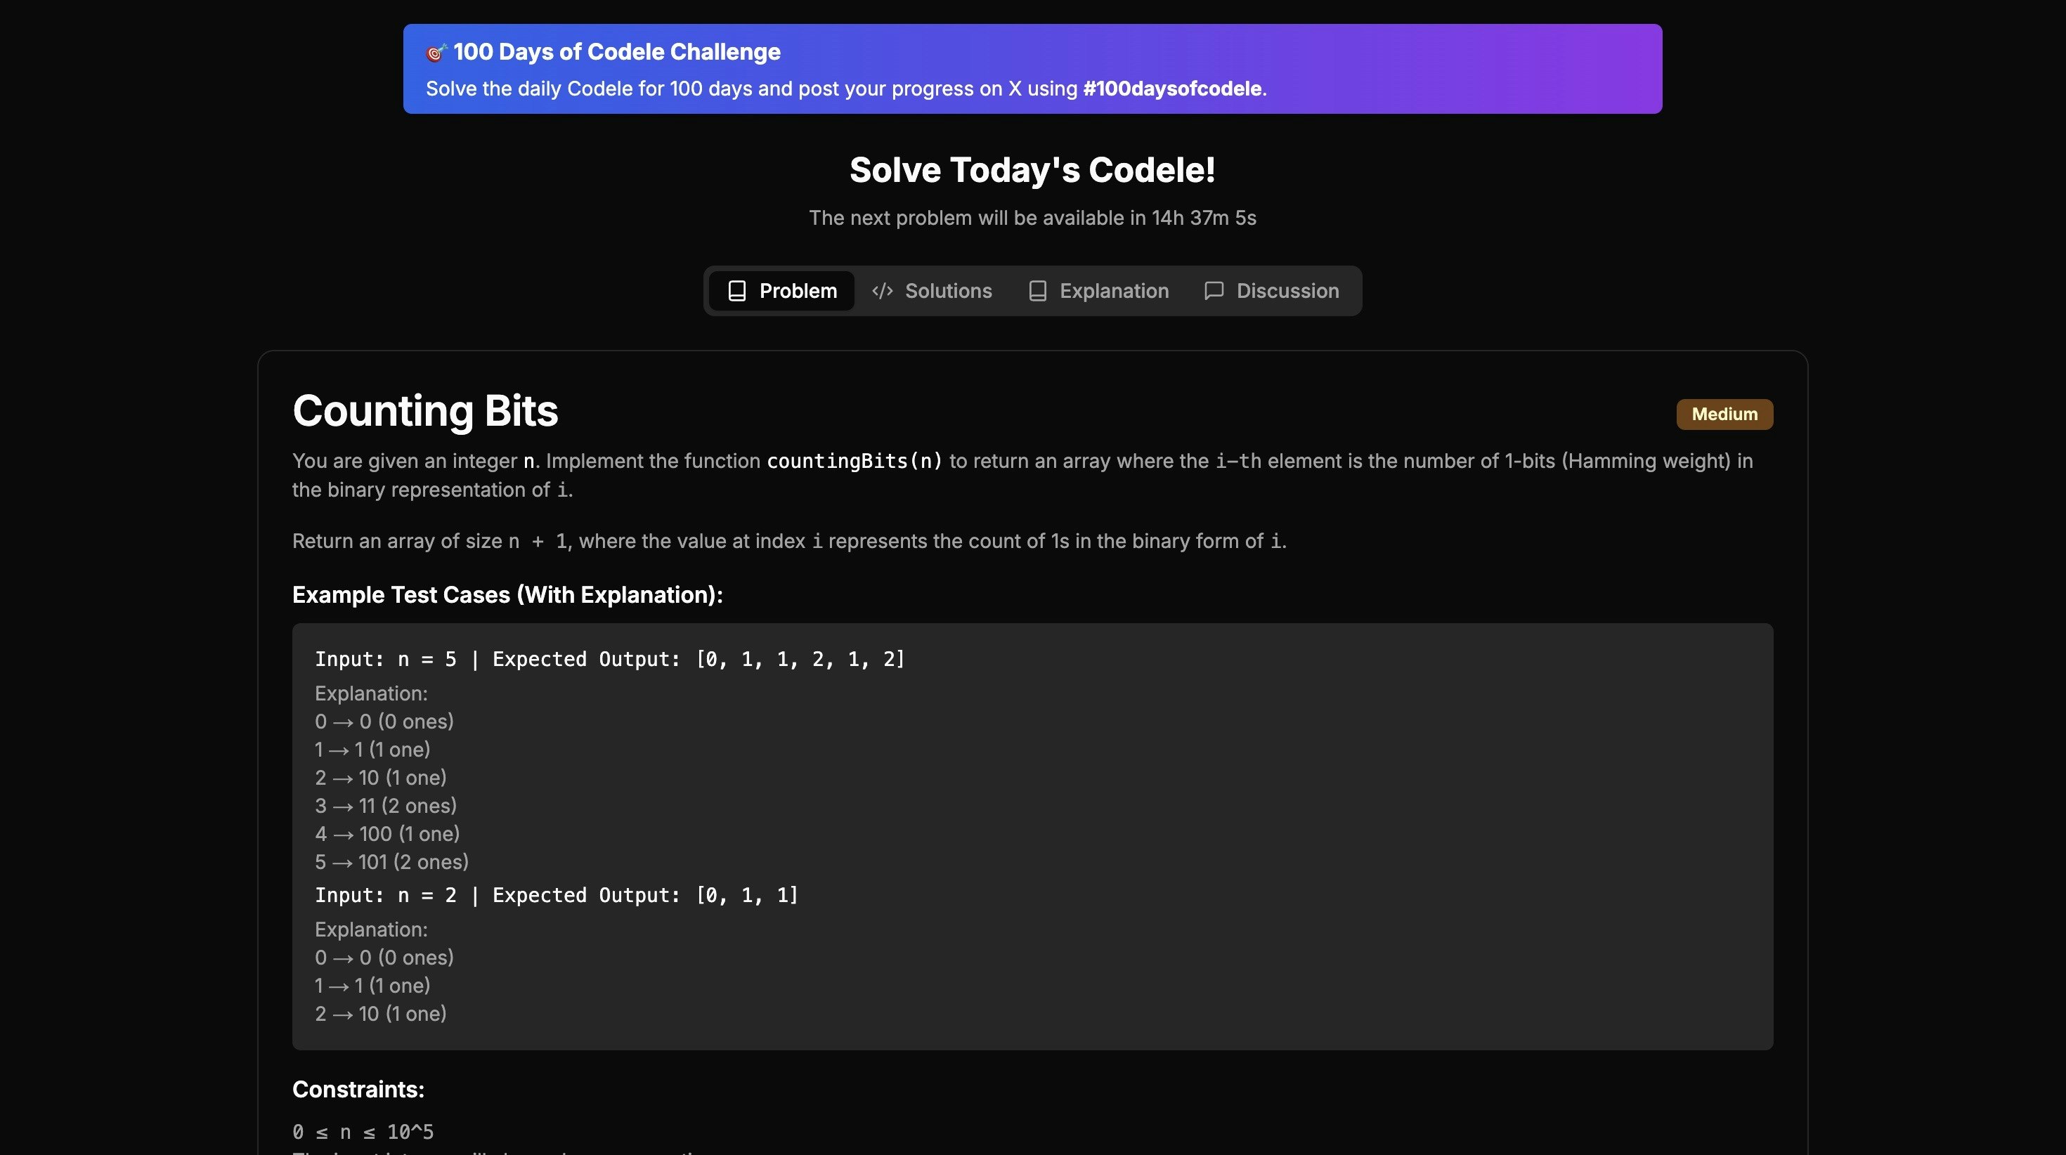Click the book icon on the Problem tab
Screen dimensions: 2066x1155
click(x=737, y=291)
